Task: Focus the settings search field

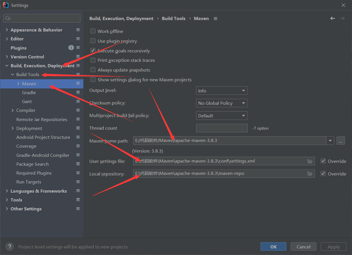Action: point(42,18)
